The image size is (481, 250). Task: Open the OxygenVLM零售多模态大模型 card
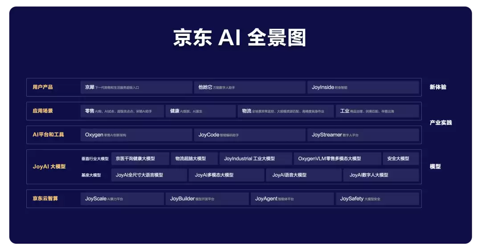338,159
